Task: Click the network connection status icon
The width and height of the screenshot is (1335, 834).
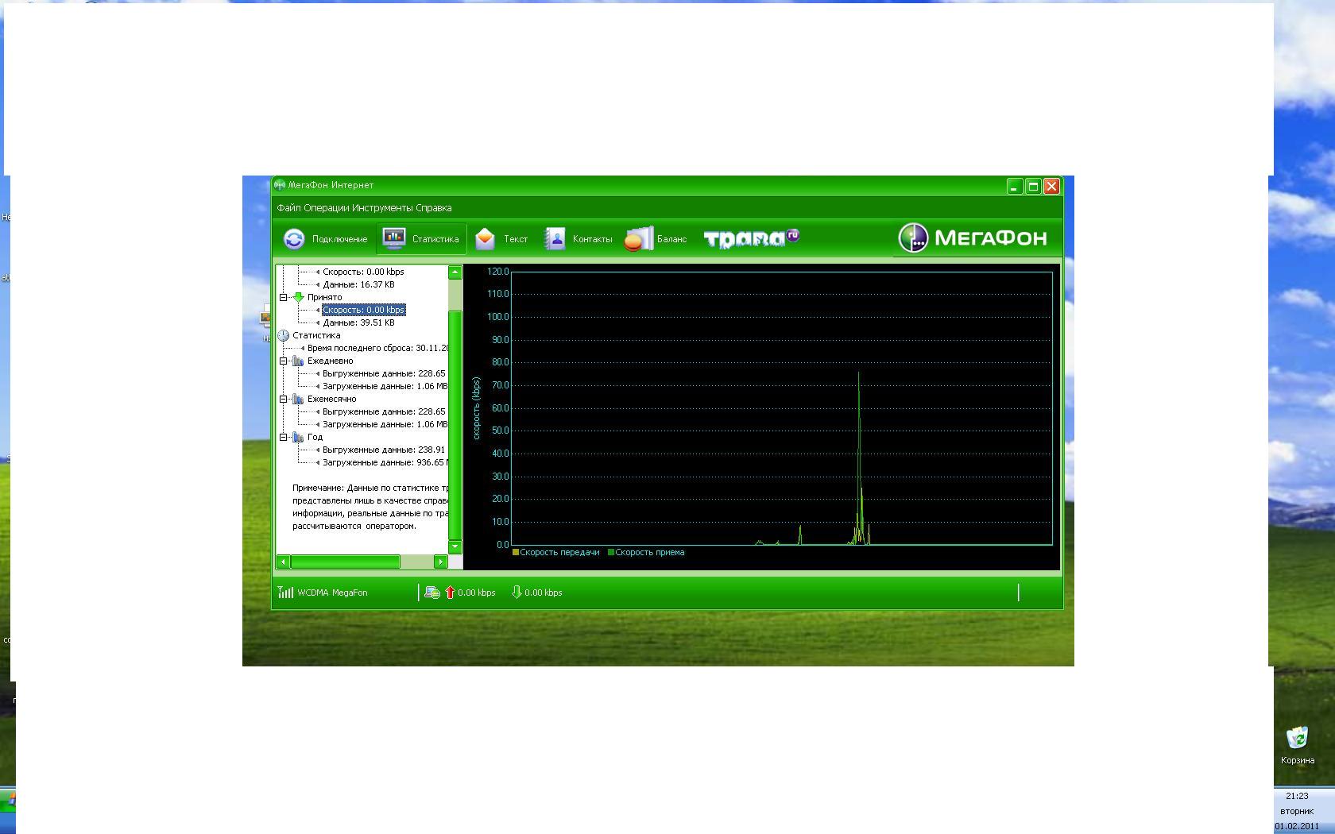Action: (x=432, y=593)
